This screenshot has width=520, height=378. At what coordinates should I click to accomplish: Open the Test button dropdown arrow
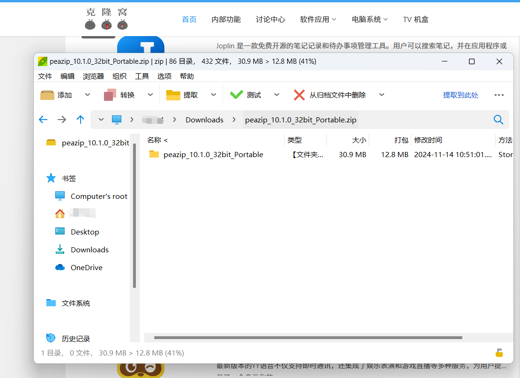pos(276,95)
